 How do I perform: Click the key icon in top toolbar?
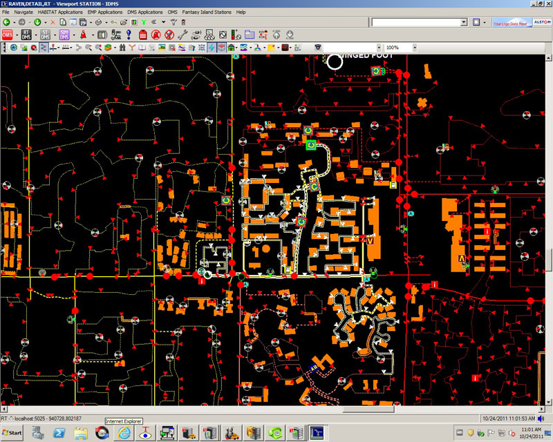point(113,22)
